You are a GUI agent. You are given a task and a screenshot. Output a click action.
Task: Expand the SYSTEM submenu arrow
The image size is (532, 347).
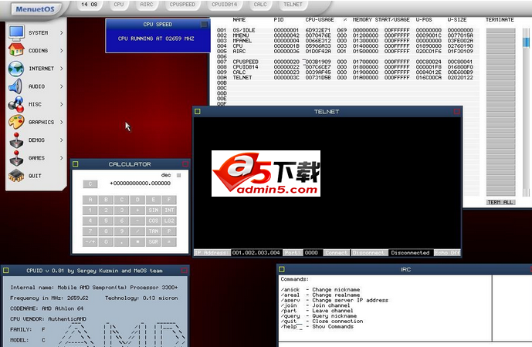click(62, 32)
